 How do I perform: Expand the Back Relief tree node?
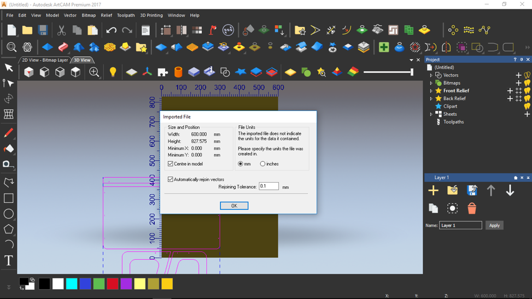431,99
